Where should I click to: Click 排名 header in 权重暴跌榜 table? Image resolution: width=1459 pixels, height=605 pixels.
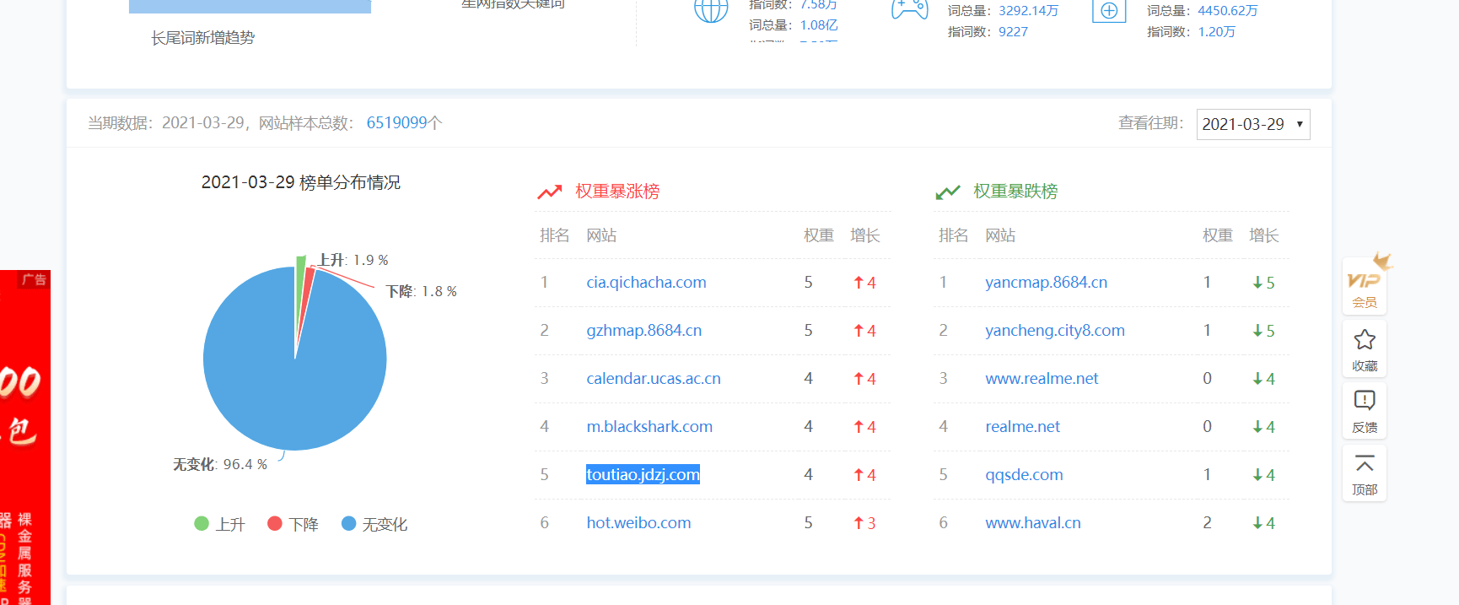pyautogui.click(x=953, y=235)
